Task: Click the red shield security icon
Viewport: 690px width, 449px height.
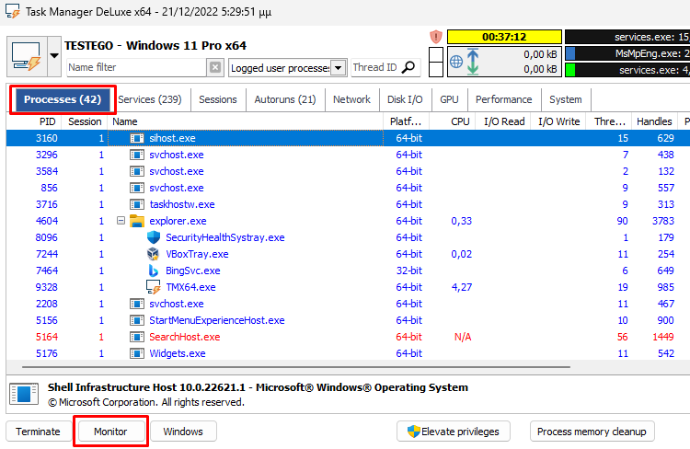Action: pyautogui.click(x=436, y=37)
